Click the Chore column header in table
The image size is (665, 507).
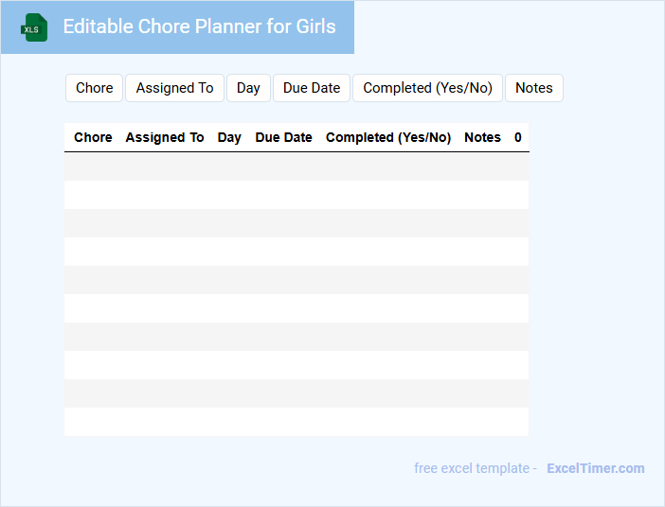[x=93, y=137]
